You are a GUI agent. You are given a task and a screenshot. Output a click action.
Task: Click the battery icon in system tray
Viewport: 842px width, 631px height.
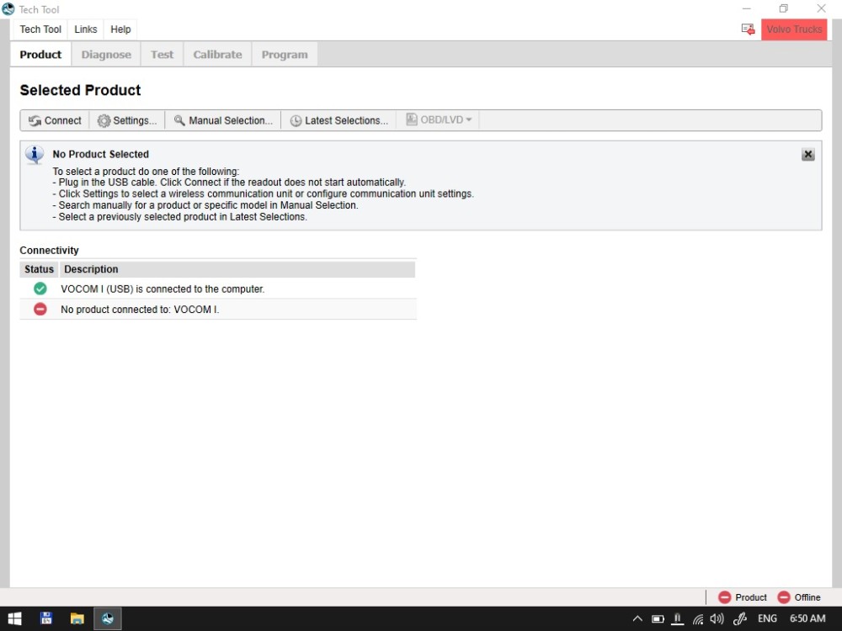tap(658, 618)
